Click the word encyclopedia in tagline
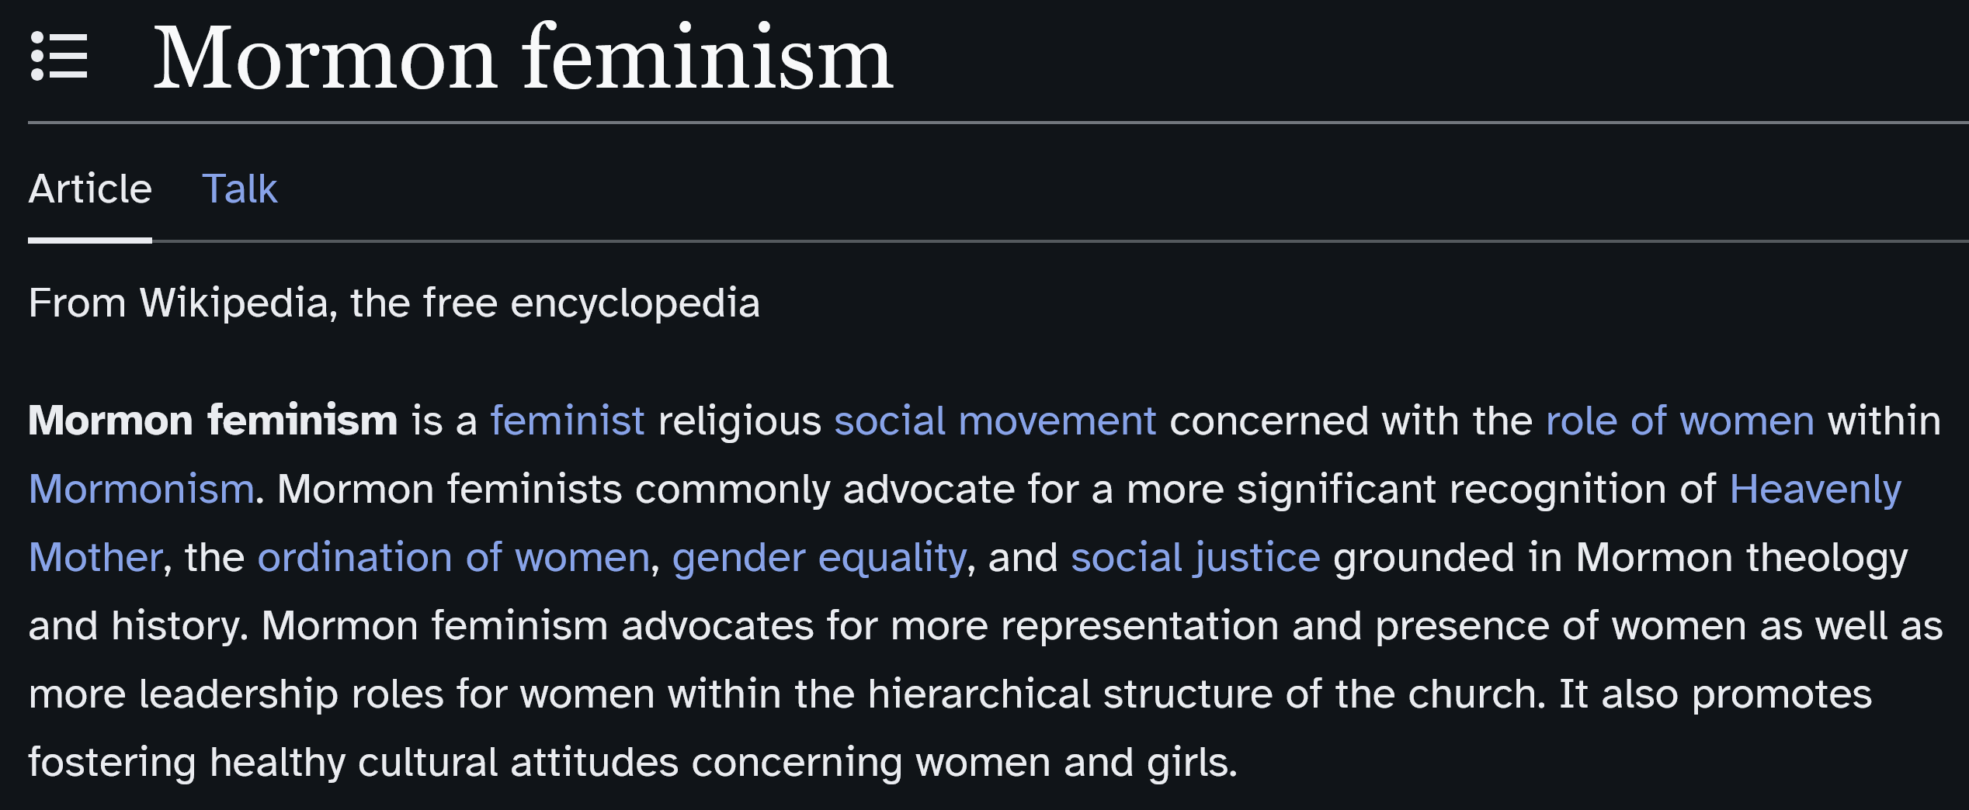 point(635,303)
